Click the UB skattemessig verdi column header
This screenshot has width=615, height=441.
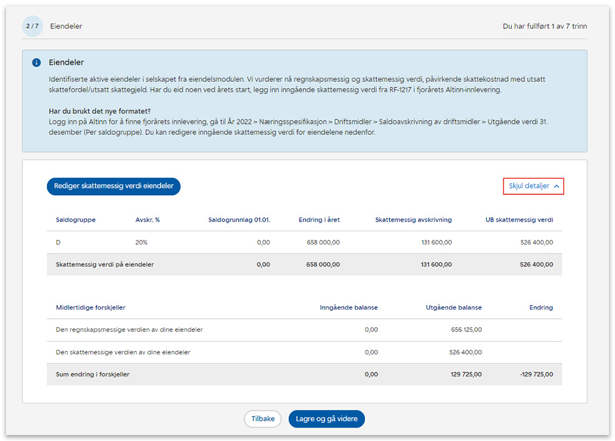pos(519,220)
